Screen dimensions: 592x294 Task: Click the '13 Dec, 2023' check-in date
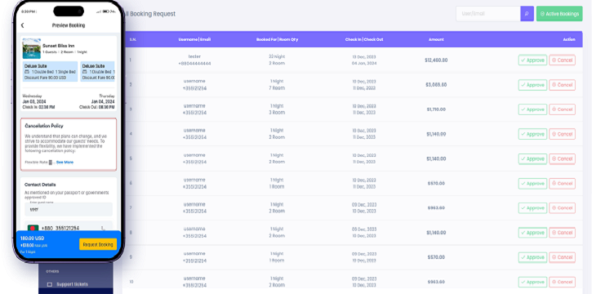364,56
